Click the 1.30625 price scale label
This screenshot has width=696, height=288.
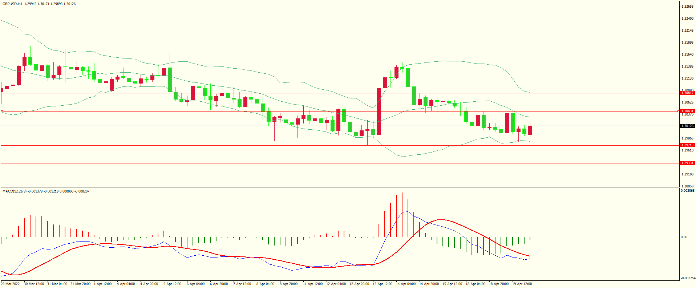[x=687, y=102]
